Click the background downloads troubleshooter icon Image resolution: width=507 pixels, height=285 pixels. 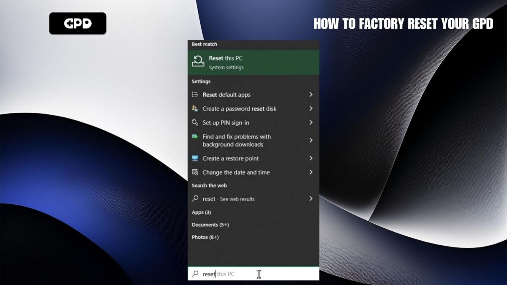tap(195, 137)
